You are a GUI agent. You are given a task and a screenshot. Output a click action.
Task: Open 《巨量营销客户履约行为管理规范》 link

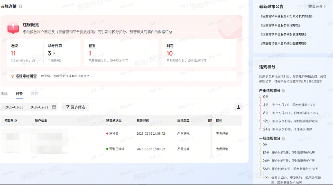tap(283, 44)
